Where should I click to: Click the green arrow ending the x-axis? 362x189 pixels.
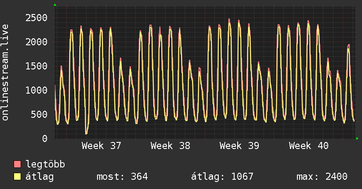coord(357,138)
